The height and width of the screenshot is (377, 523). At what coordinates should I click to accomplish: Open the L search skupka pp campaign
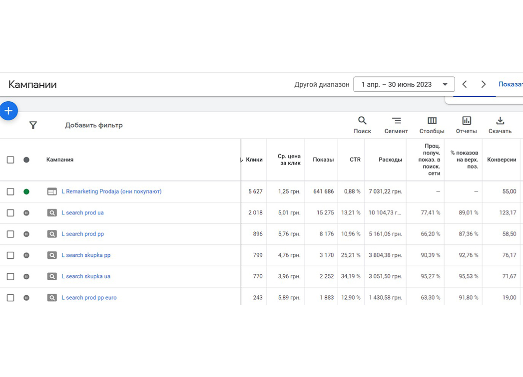click(x=86, y=255)
